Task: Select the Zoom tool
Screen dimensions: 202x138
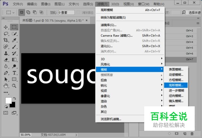Action: pos(14,86)
